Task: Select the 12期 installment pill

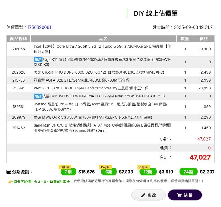Action: pos(148,172)
